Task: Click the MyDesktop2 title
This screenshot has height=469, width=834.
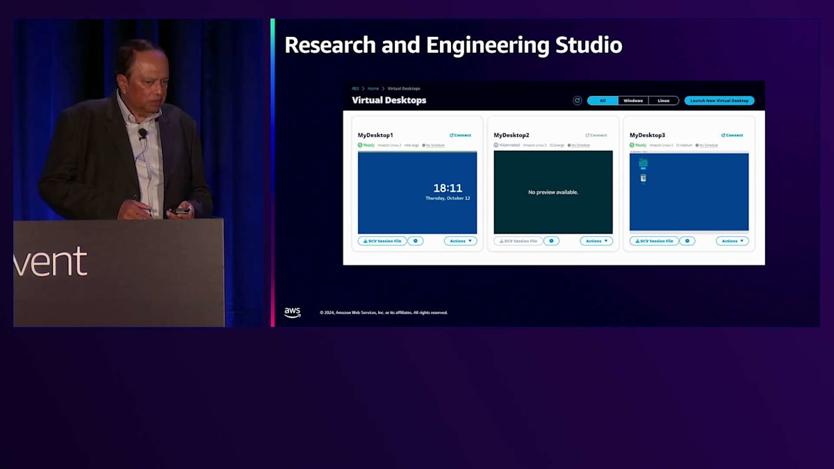Action: tap(512, 135)
